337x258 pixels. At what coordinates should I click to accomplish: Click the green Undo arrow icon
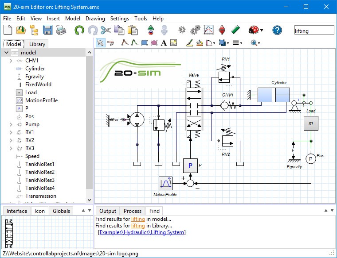click(x=79, y=30)
